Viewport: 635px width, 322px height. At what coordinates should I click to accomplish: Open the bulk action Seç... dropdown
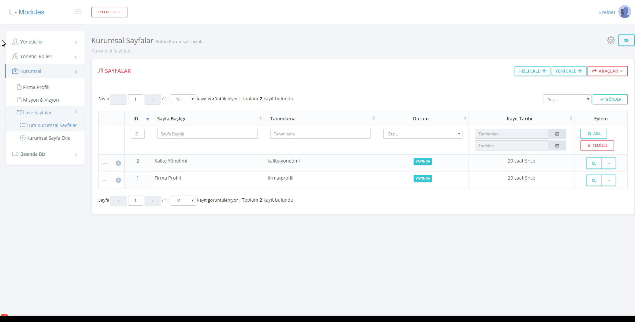pyautogui.click(x=567, y=99)
